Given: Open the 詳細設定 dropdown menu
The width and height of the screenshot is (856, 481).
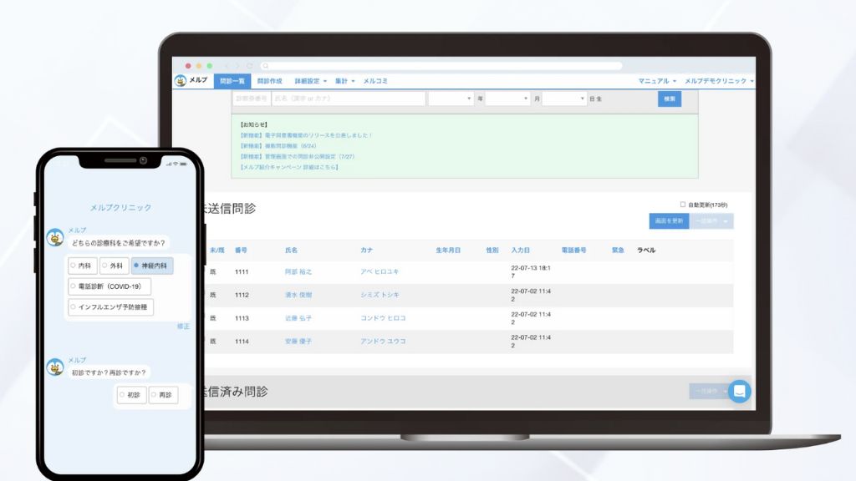Looking at the screenshot, I should [306, 80].
